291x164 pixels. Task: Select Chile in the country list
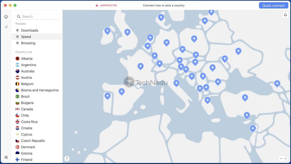coord(37,116)
